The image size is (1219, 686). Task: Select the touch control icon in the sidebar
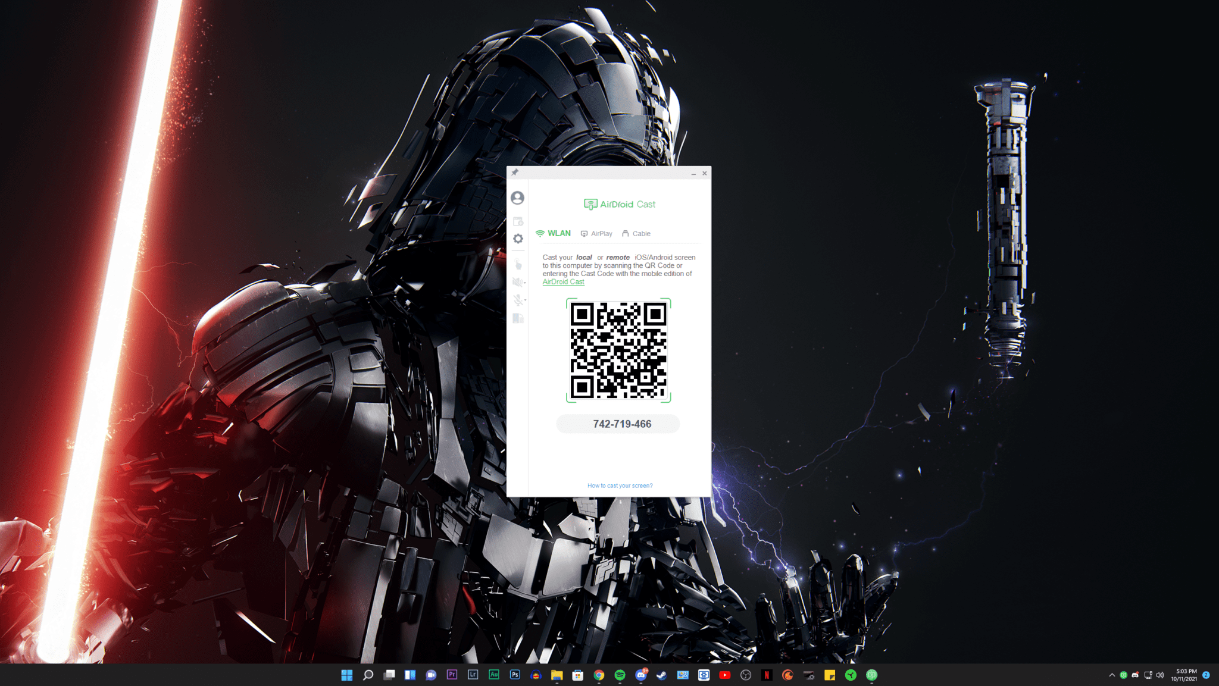click(518, 263)
